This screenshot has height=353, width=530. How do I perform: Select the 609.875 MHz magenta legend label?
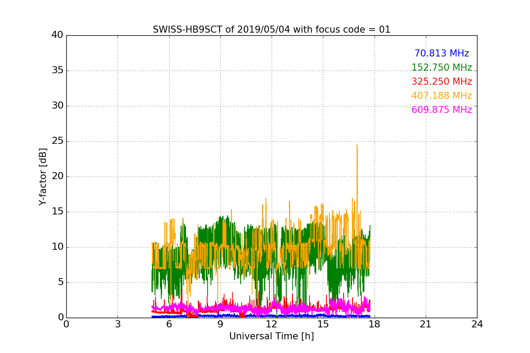(x=441, y=110)
